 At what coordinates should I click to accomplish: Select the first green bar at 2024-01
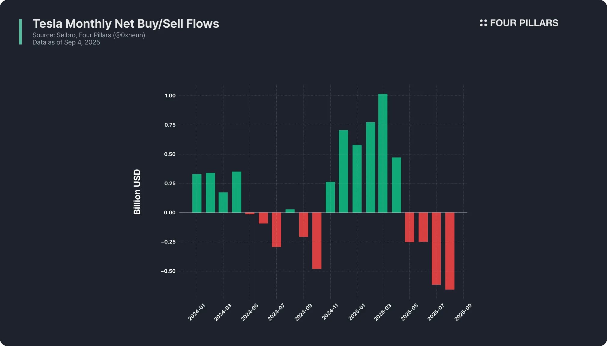point(197,193)
